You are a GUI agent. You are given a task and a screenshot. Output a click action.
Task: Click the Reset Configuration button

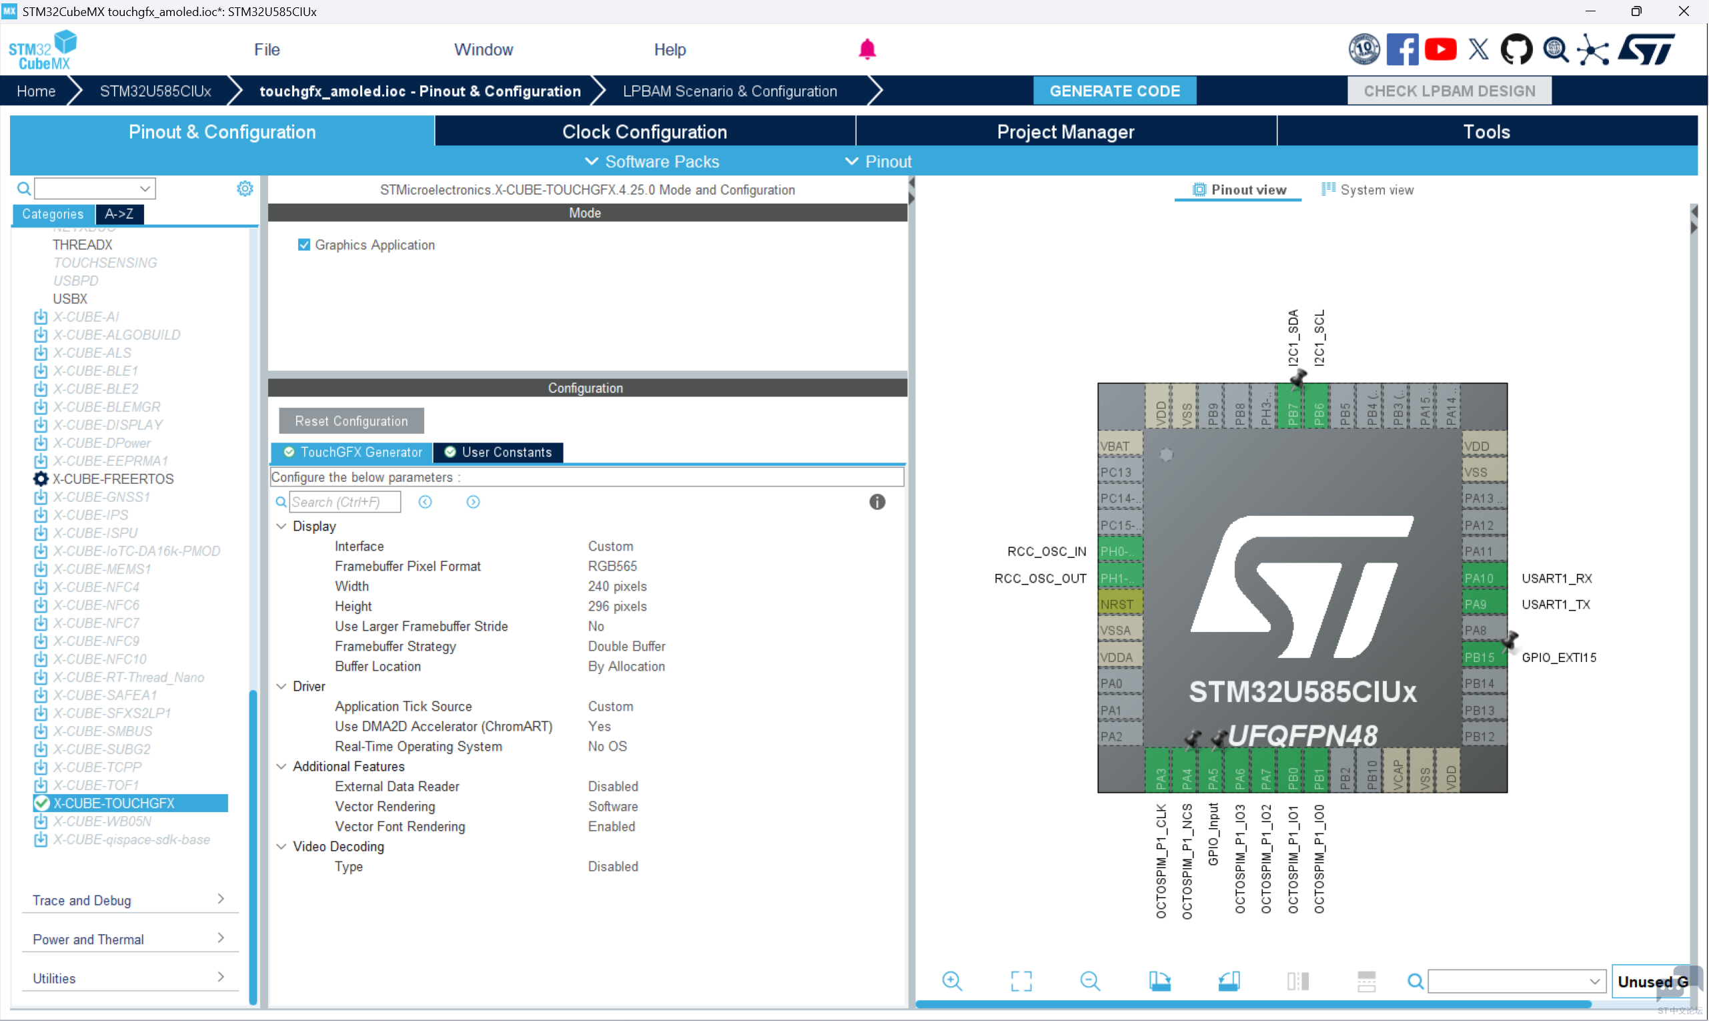tap(352, 421)
